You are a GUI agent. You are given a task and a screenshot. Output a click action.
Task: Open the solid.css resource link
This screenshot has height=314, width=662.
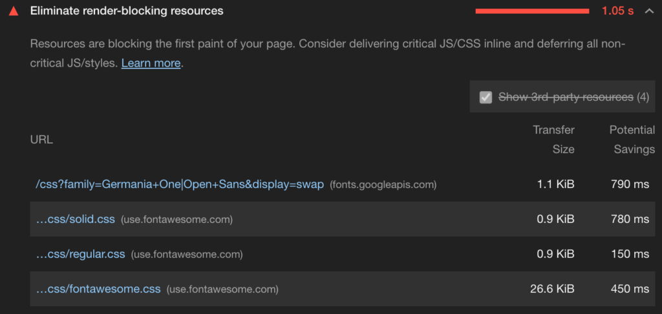coord(75,220)
